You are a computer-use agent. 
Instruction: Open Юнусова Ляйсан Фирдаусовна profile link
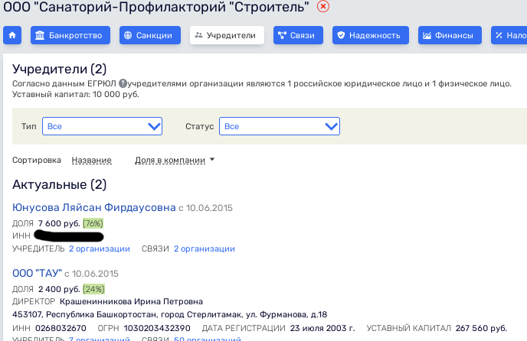pyautogui.click(x=93, y=207)
